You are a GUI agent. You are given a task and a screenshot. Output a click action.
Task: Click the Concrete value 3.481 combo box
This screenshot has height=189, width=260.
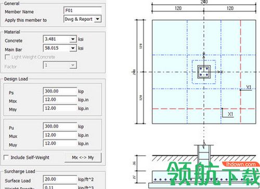pyautogui.click(x=60, y=39)
